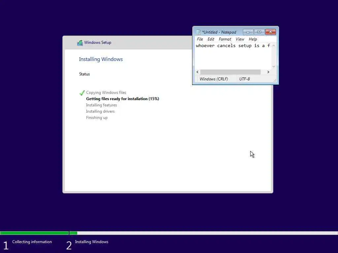Image resolution: width=338 pixels, height=253 pixels.
Task: Click the Notepad document icon in title bar
Action: coord(198,32)
